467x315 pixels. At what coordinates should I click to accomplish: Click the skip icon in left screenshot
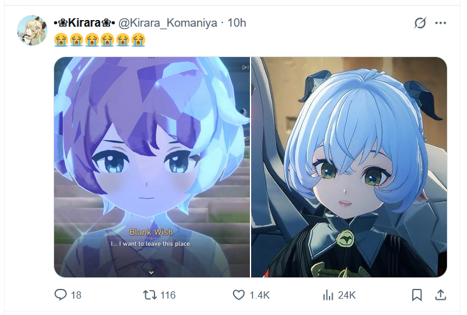pos(245,67)
